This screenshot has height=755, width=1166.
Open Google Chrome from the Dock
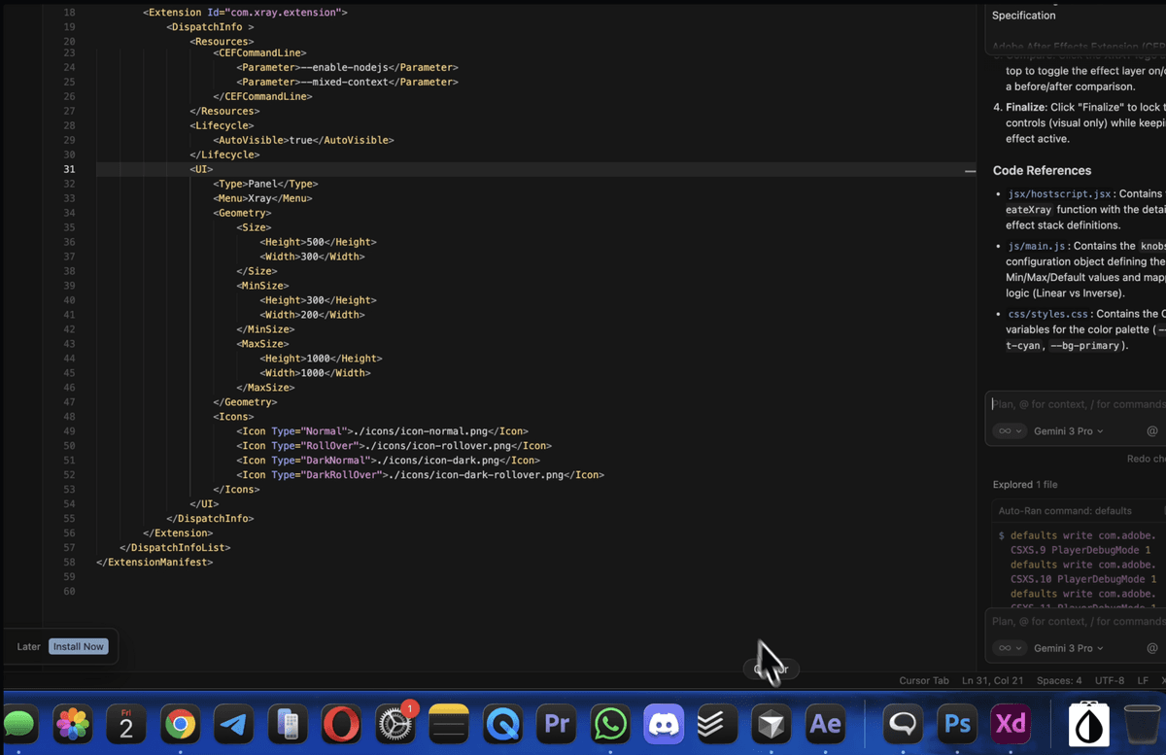point(180,724)
